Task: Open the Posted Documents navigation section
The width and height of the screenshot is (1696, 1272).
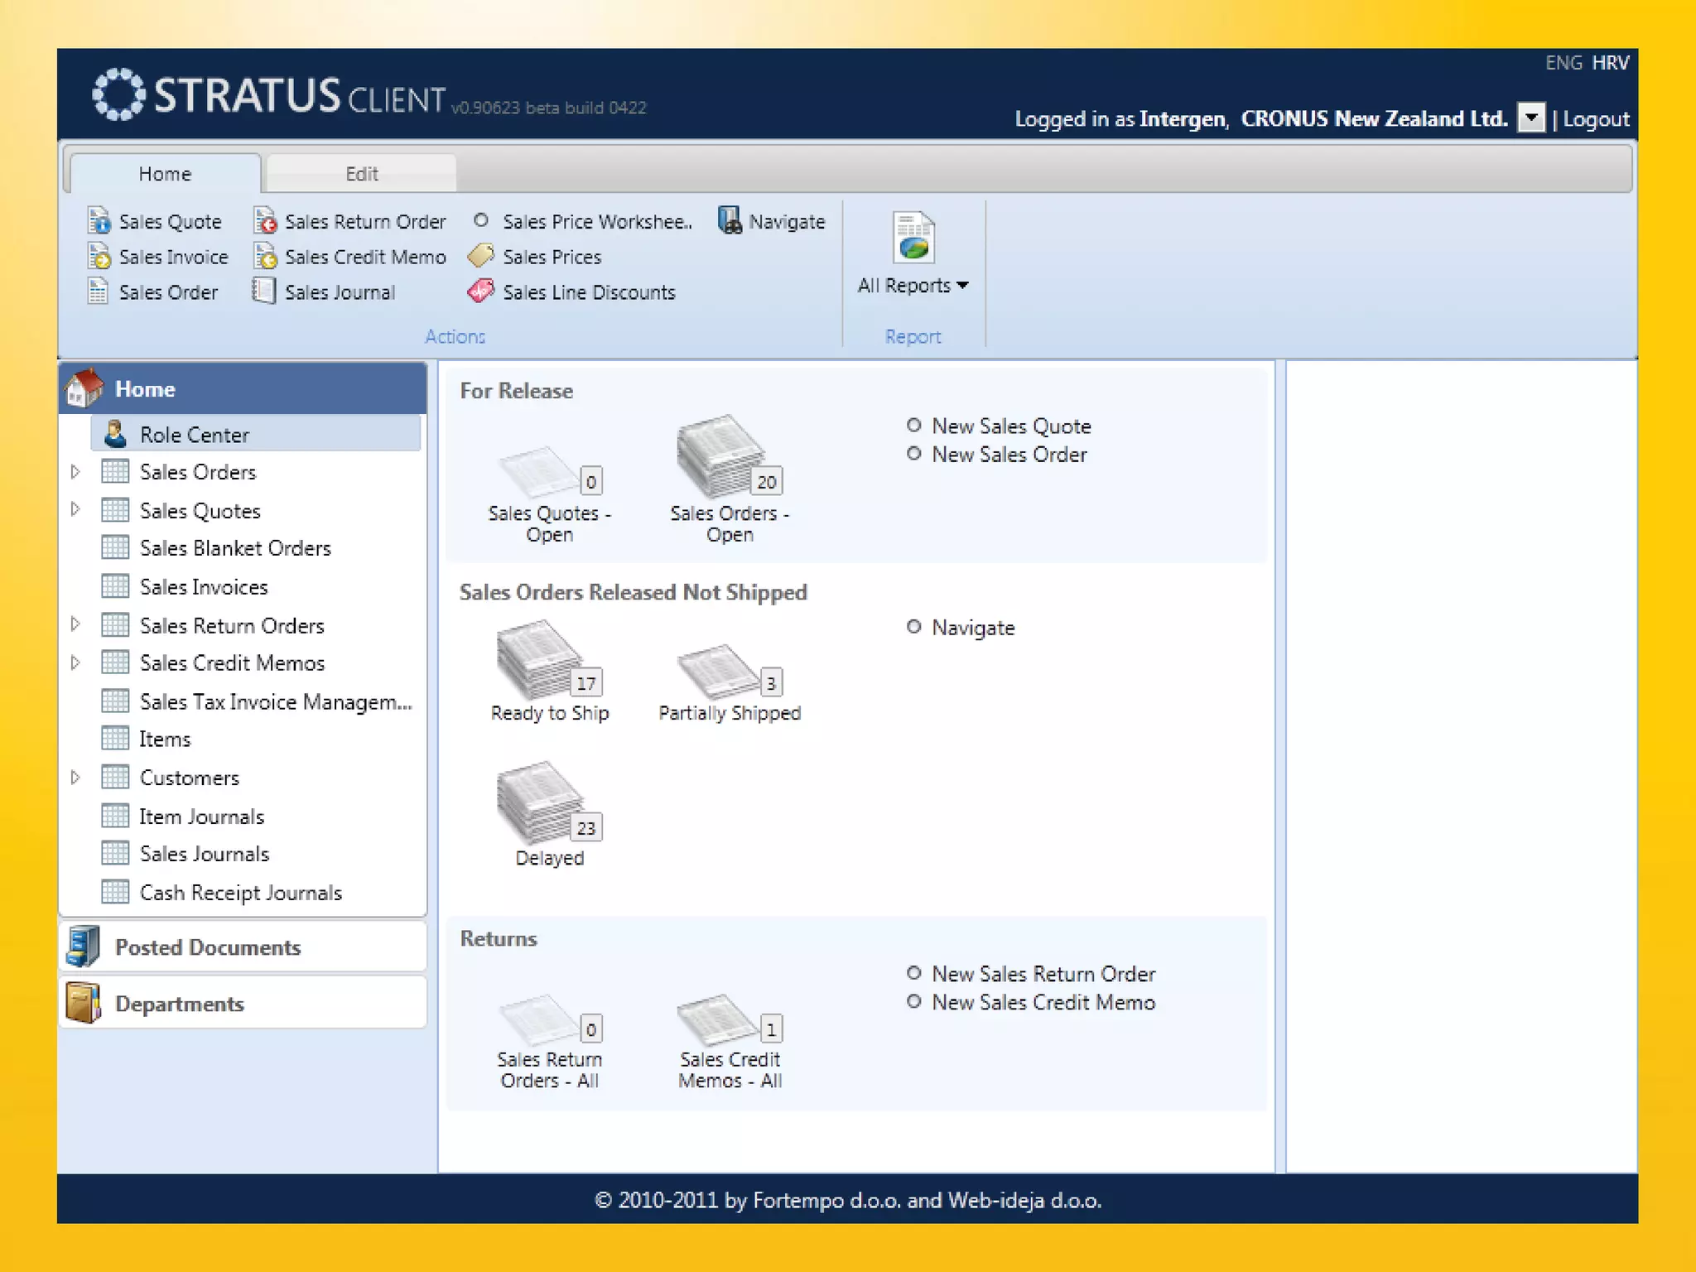Action: point(243,947)
